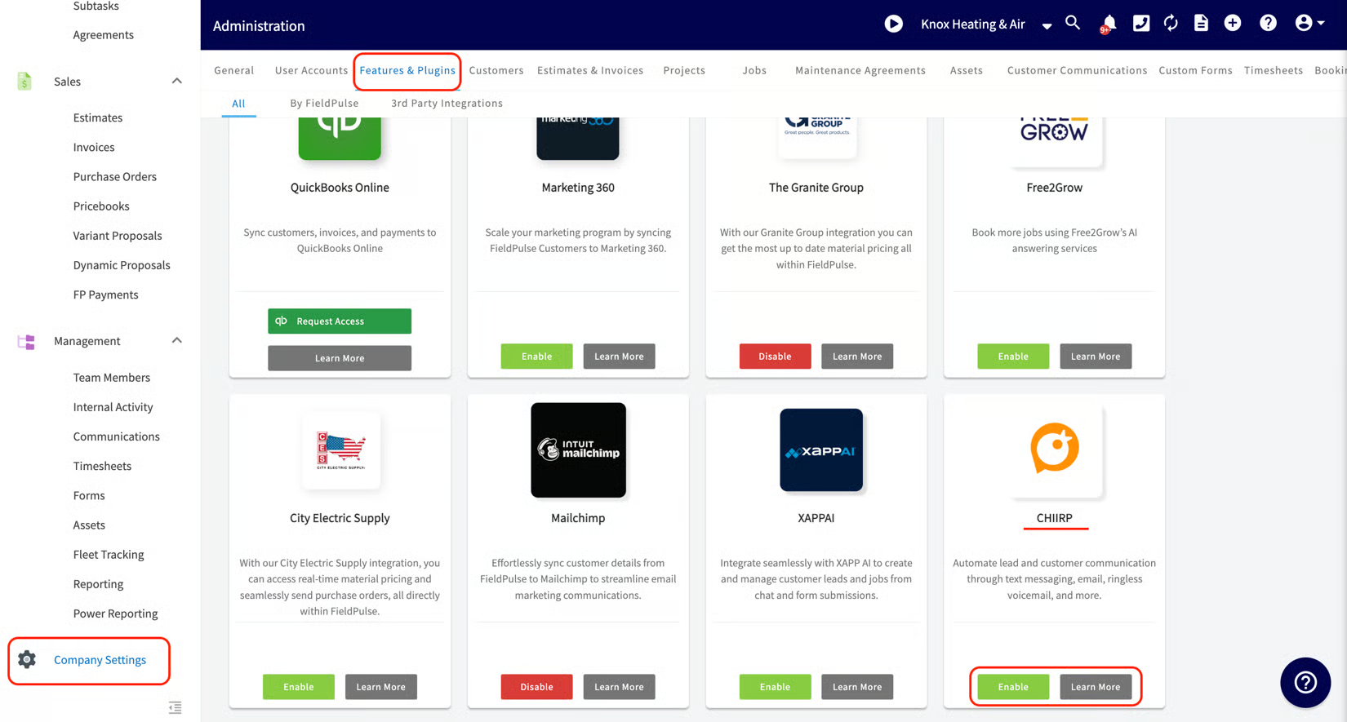Image resolution: width=1347 pixels, height=722 pixels.
Task: Open the document icon in top bar
Action: (x=1201, y=24)
